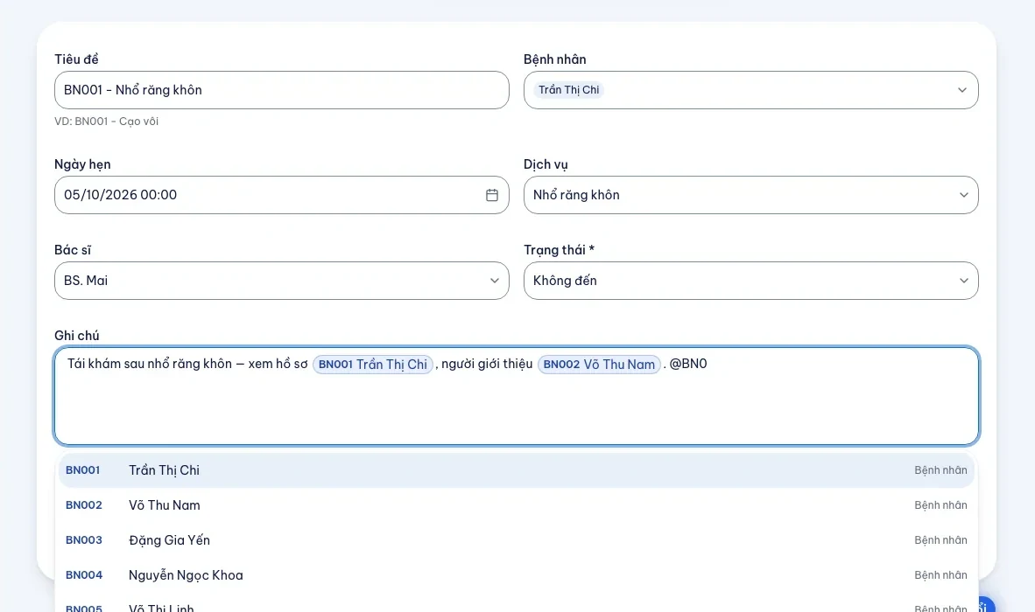Screen dimensions: 1035x612
Task: Click the BN001 Trần Thị Chi mention chip
Action: point(373,365)
